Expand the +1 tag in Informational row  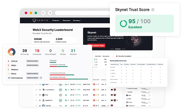41,78
